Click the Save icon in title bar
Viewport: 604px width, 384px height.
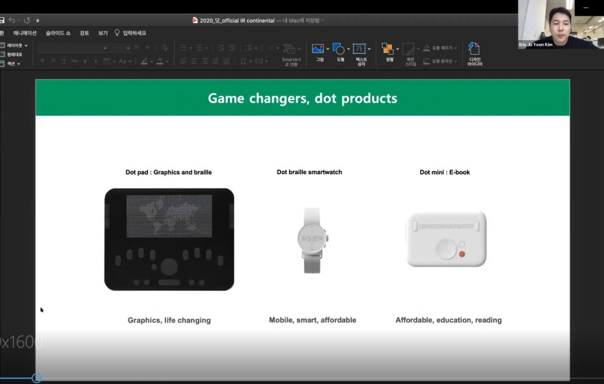(2, 21)
